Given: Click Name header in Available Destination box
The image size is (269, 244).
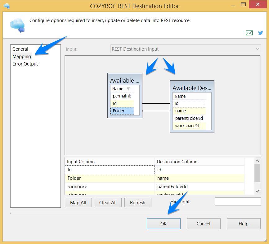Looking at the screenshot, I should click(x=189, y=96).
